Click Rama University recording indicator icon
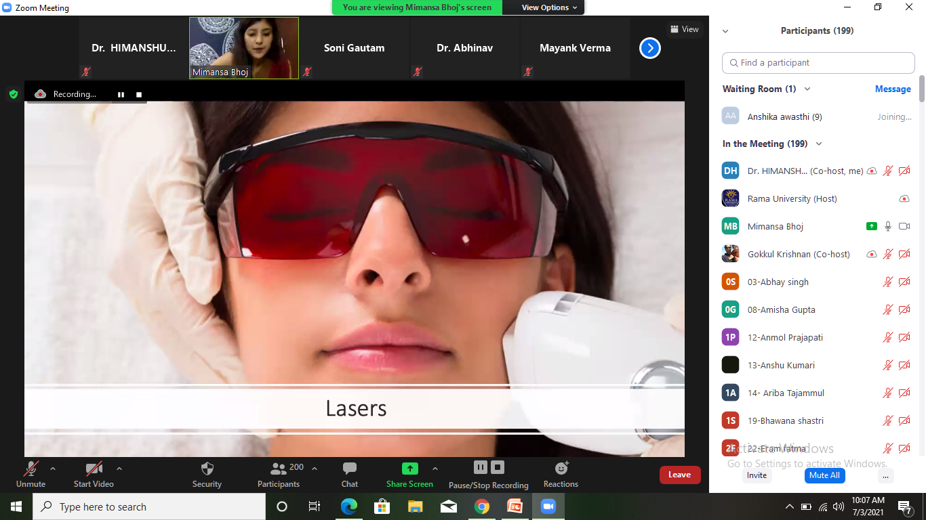Viewport: 926px width, 520px height. (x=904, y=199)
